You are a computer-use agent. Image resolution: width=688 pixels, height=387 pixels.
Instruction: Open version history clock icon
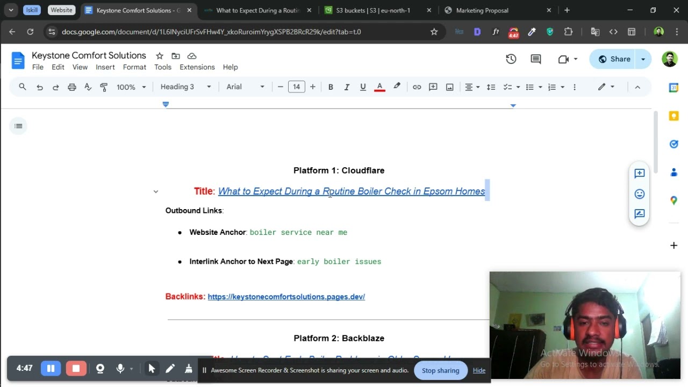[511, 59]
